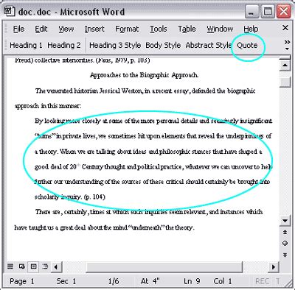The width and height of the screenshot is (295, 290).
Task: Close document with menu bar X
Action: 285,28
